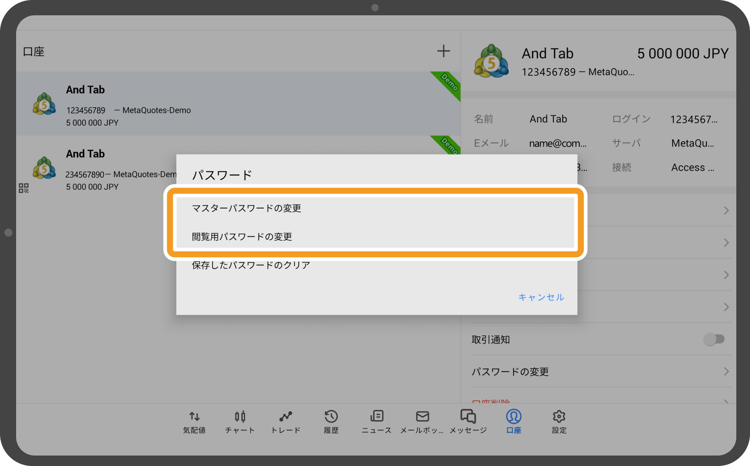Stay on the 口座 (Accounts) tab
The height and width of the screenshot is (466, 750).
[x=514, y=421]
